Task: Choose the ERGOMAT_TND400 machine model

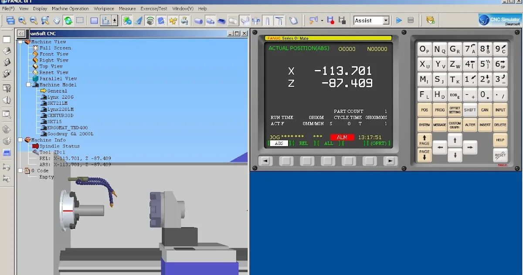Action: [68, 128]
